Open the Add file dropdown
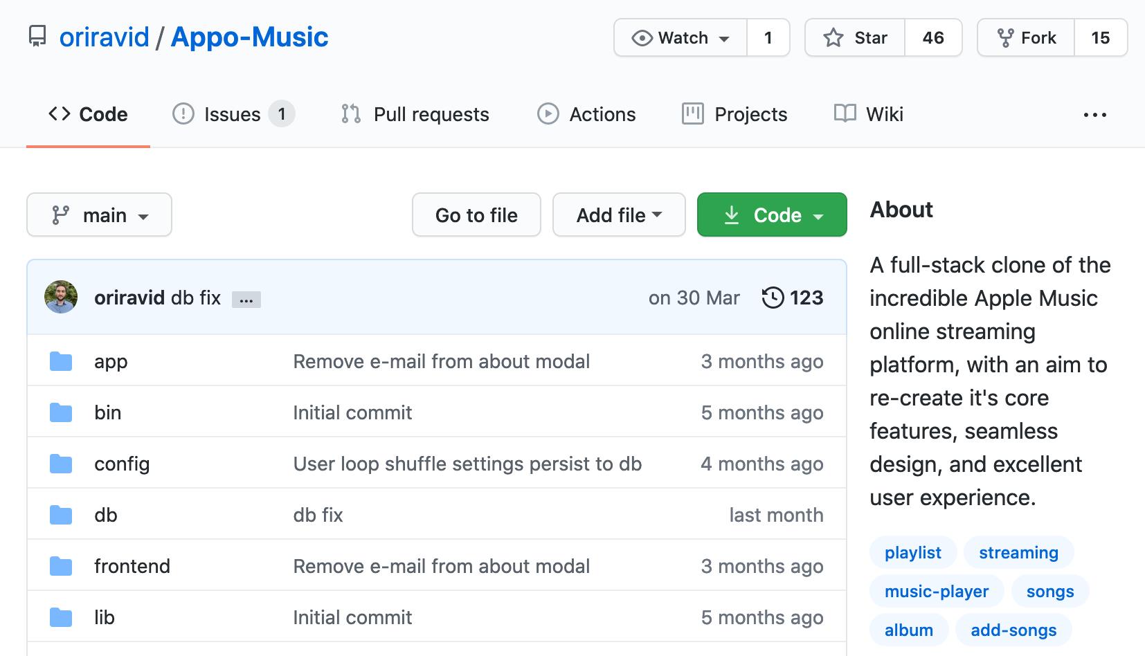Viewport: 1145px width, 656px height. pyautogui.click(x=619, y=215)
